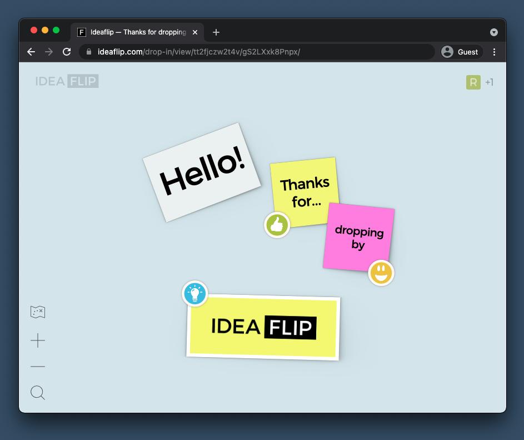Open the browser three-dot menu
Image resolution: width=524 pixels, height=440 pixels.
click(494, 52)
